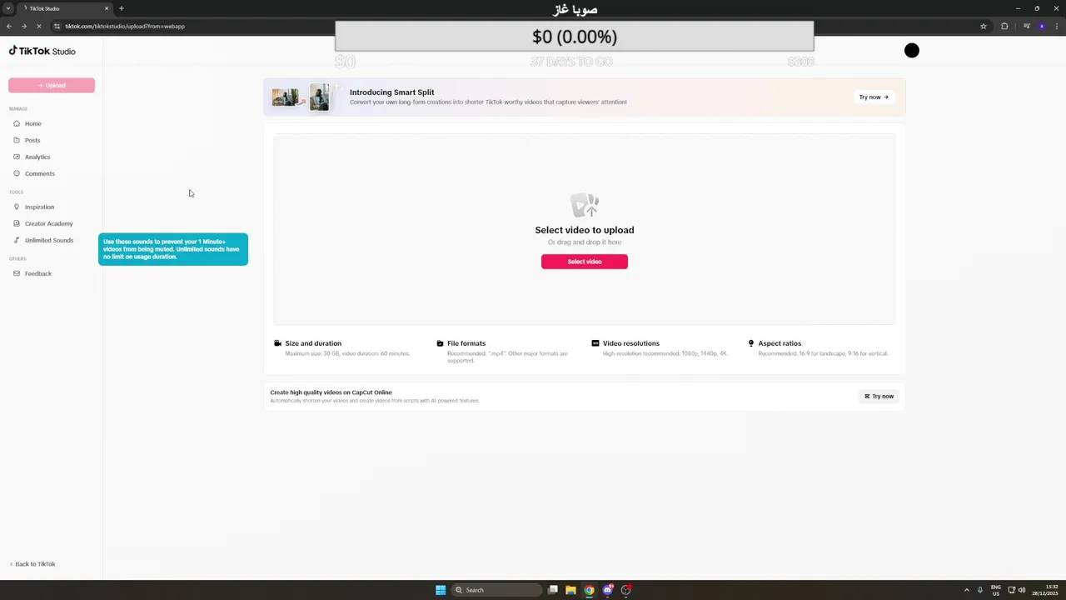Close the TikTok Studio tab
The width and height of the screenshot is (1066, 600).
click(107, 8)
